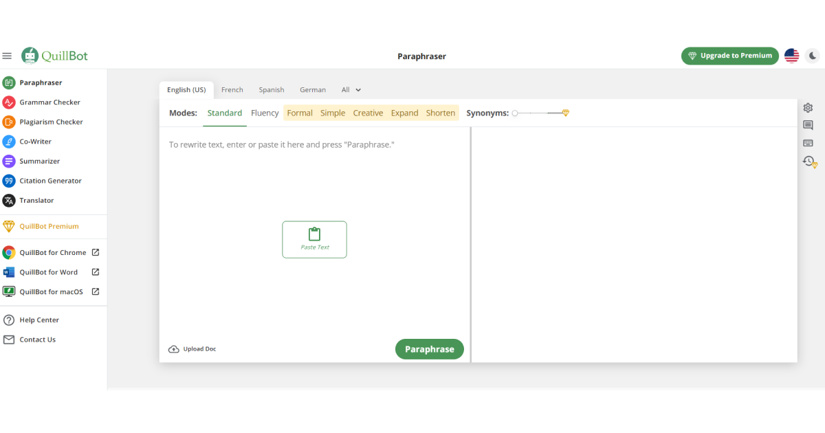Open the Help Center link
Screen dimensions: 825x433
click(x=39, y=320)
